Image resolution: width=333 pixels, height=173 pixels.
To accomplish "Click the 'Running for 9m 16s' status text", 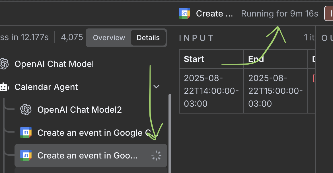I will point(280,14).
